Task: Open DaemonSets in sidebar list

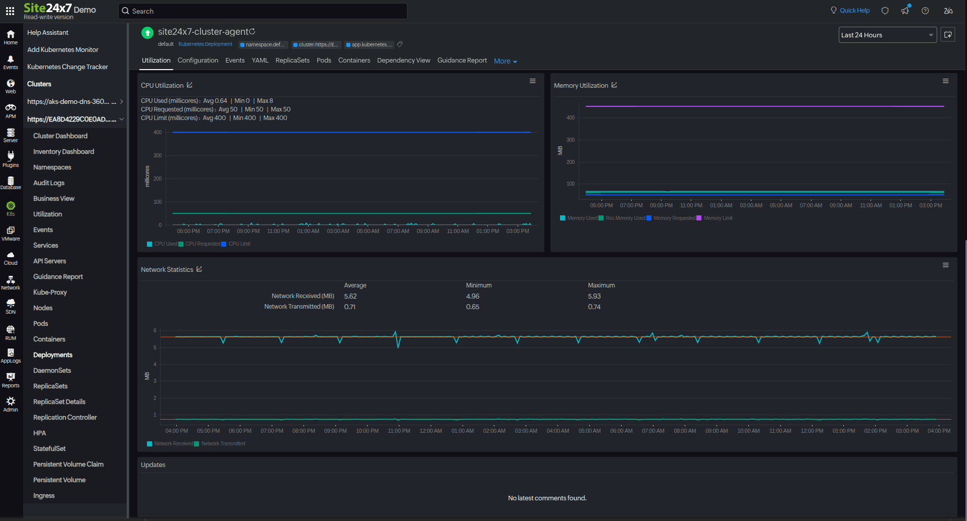Action: [x=52, y=370]
